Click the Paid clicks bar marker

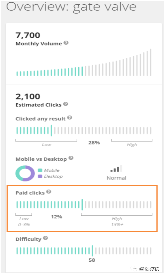(82, 204)
